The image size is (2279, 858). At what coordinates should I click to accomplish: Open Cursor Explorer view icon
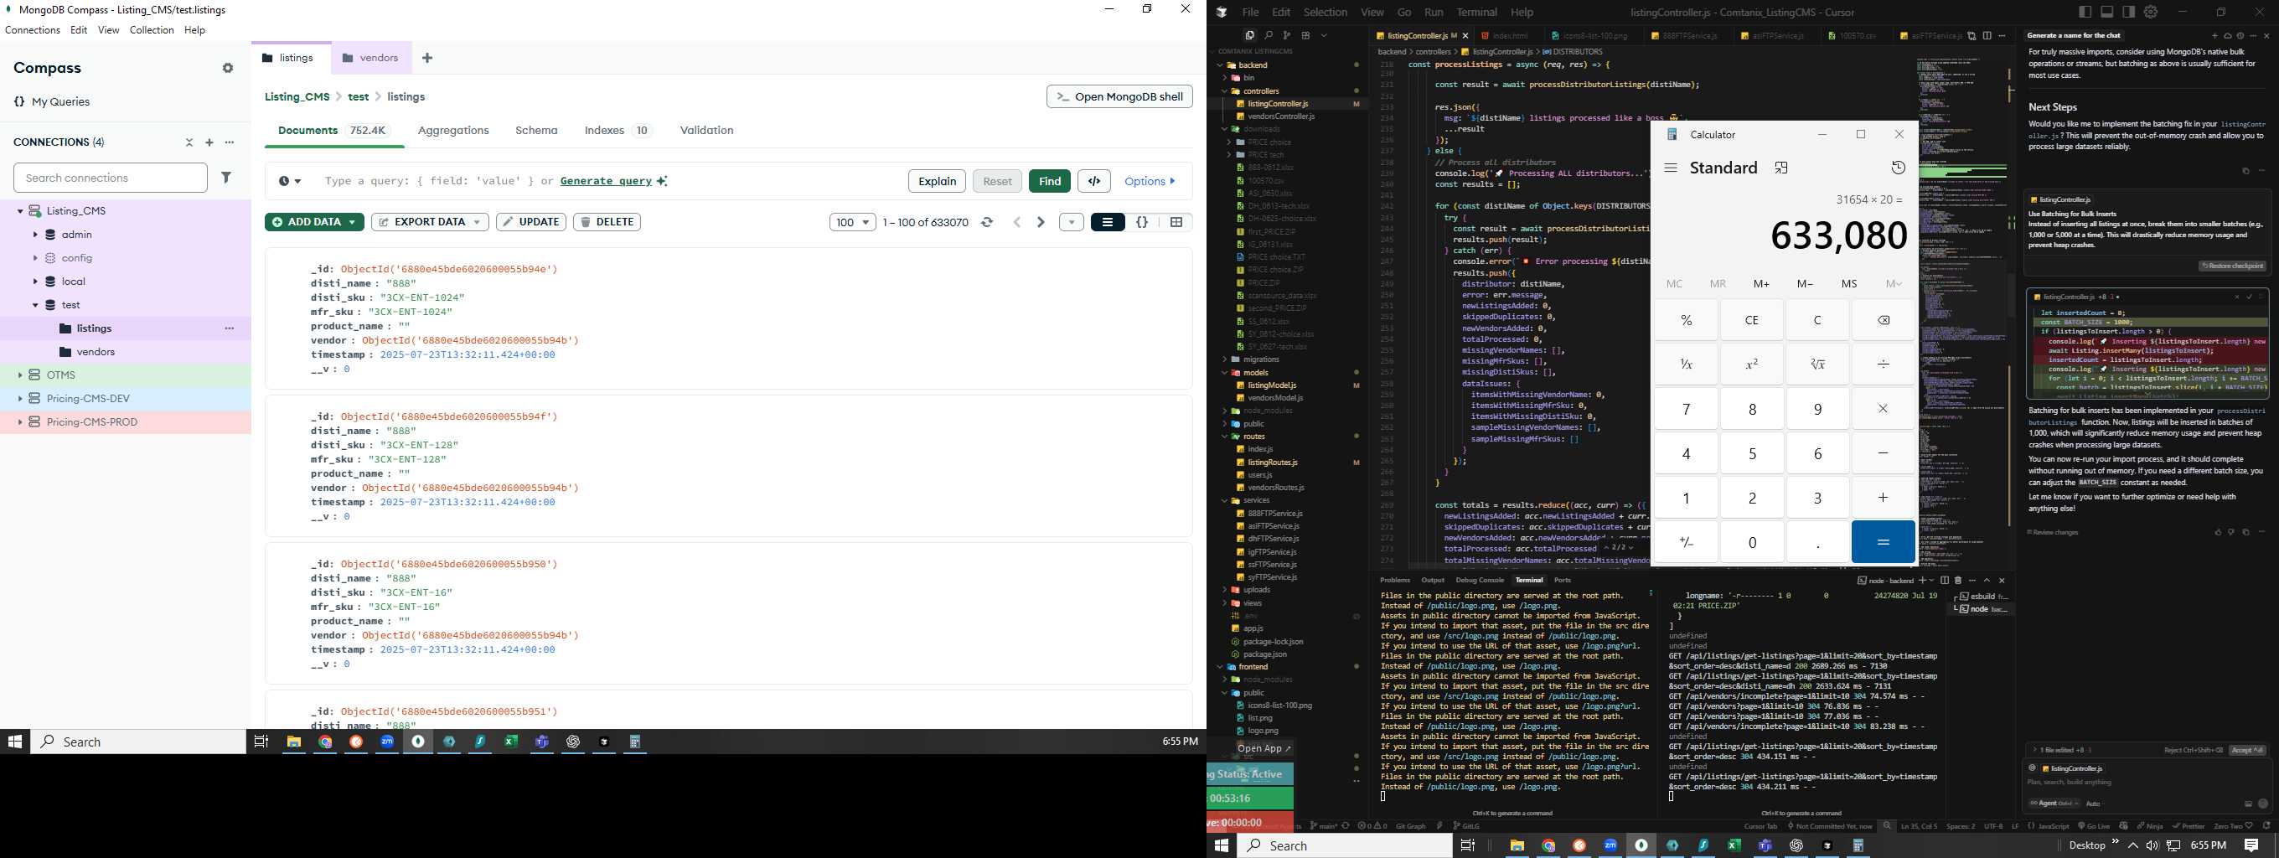(x=1249, y=35)
